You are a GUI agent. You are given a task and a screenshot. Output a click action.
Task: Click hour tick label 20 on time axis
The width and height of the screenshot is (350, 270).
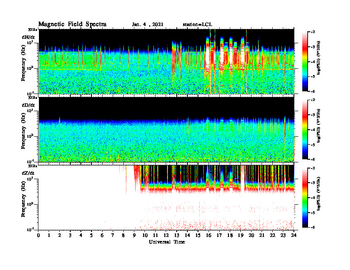click(x=251, y=236)
